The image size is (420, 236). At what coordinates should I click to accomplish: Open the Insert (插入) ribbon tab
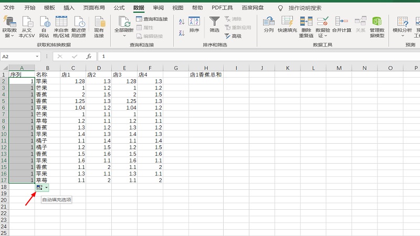tap(69, 8)
